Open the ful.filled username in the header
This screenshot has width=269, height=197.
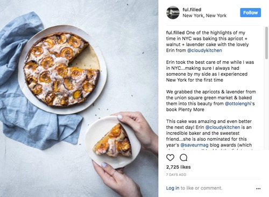[x=192, y=10]
